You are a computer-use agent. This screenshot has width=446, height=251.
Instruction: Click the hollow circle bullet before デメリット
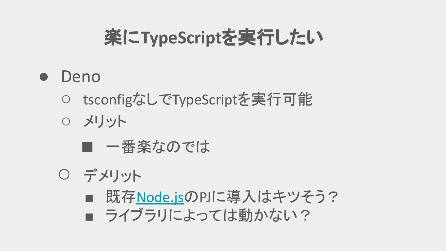[64, 174]
